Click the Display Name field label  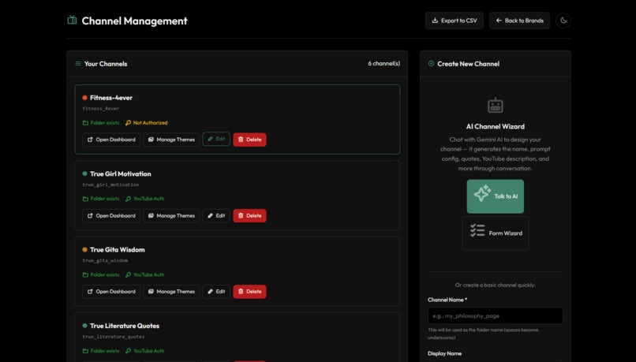tap(444, 353)
